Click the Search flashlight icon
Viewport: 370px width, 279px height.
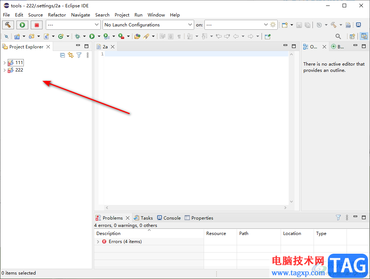pyautogui.click(x=146, y=36)
